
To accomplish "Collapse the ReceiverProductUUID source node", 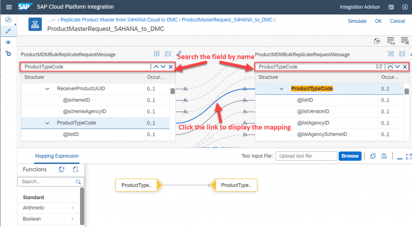I will point(47,89).
